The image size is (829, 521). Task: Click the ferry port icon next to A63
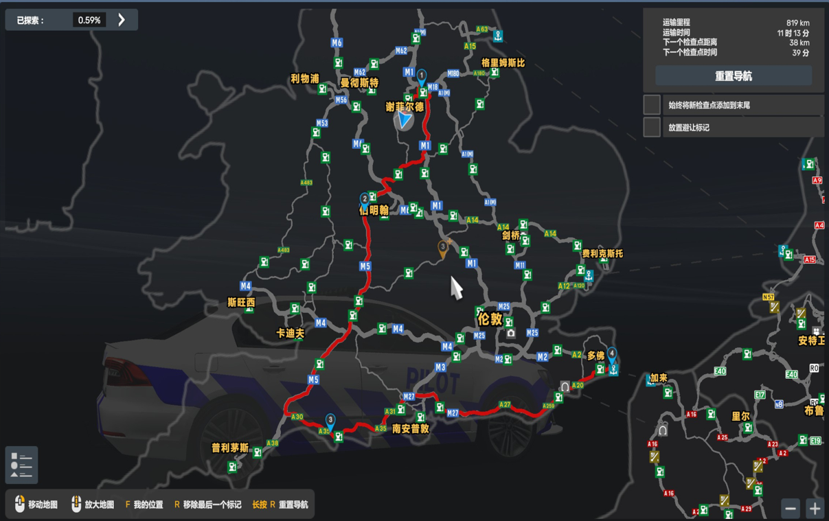[498, 36]
